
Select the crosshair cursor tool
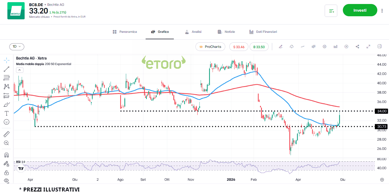pyautogui.click(x=6, y=60)
